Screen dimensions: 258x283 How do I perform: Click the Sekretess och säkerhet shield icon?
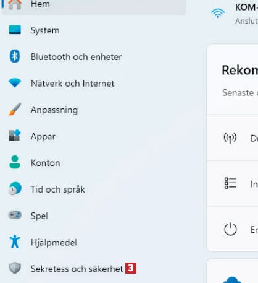tap(15, 268)
